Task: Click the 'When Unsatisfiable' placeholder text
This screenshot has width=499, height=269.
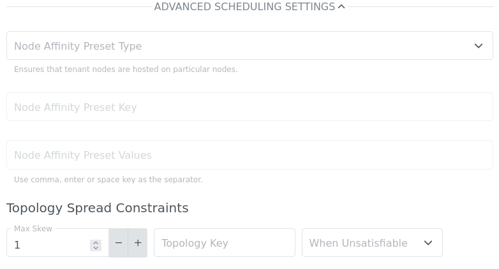Action: click(x=358, y=243)
